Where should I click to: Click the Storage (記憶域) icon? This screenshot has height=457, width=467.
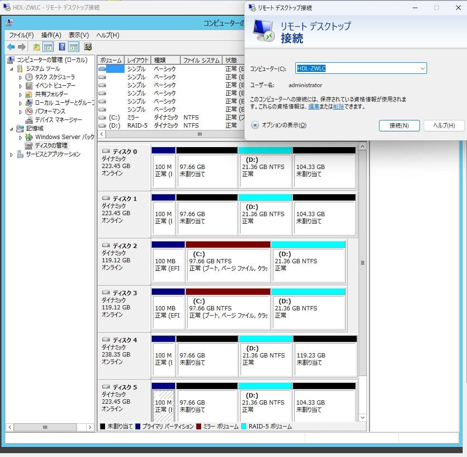pos(20,129)
